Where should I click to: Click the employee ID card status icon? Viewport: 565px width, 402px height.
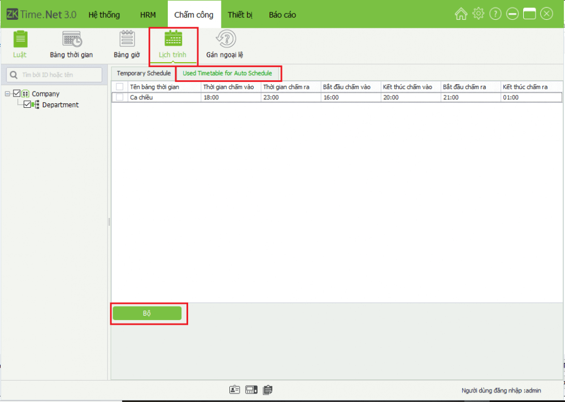tap(234, 390)
